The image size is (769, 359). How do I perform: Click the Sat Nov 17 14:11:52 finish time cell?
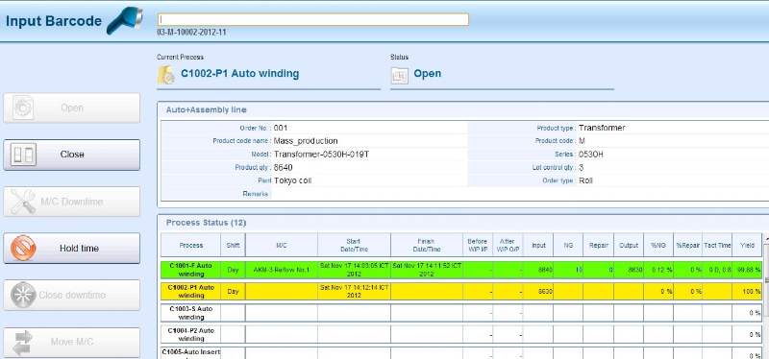tap(426, 270)
